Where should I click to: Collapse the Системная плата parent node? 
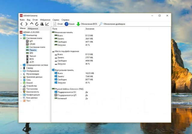[x=21, y=38]
